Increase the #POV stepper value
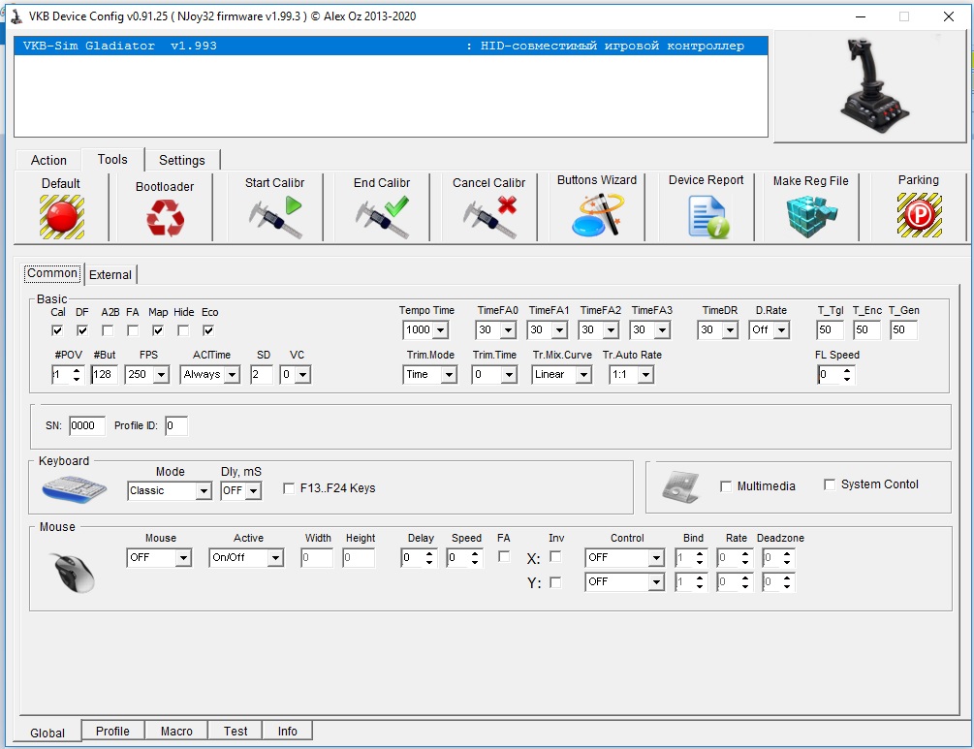The image size is (974, 749). tap(77, 371)
